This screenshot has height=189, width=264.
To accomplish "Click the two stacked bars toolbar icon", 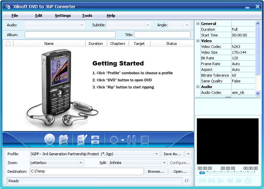I will pos(95,140).
